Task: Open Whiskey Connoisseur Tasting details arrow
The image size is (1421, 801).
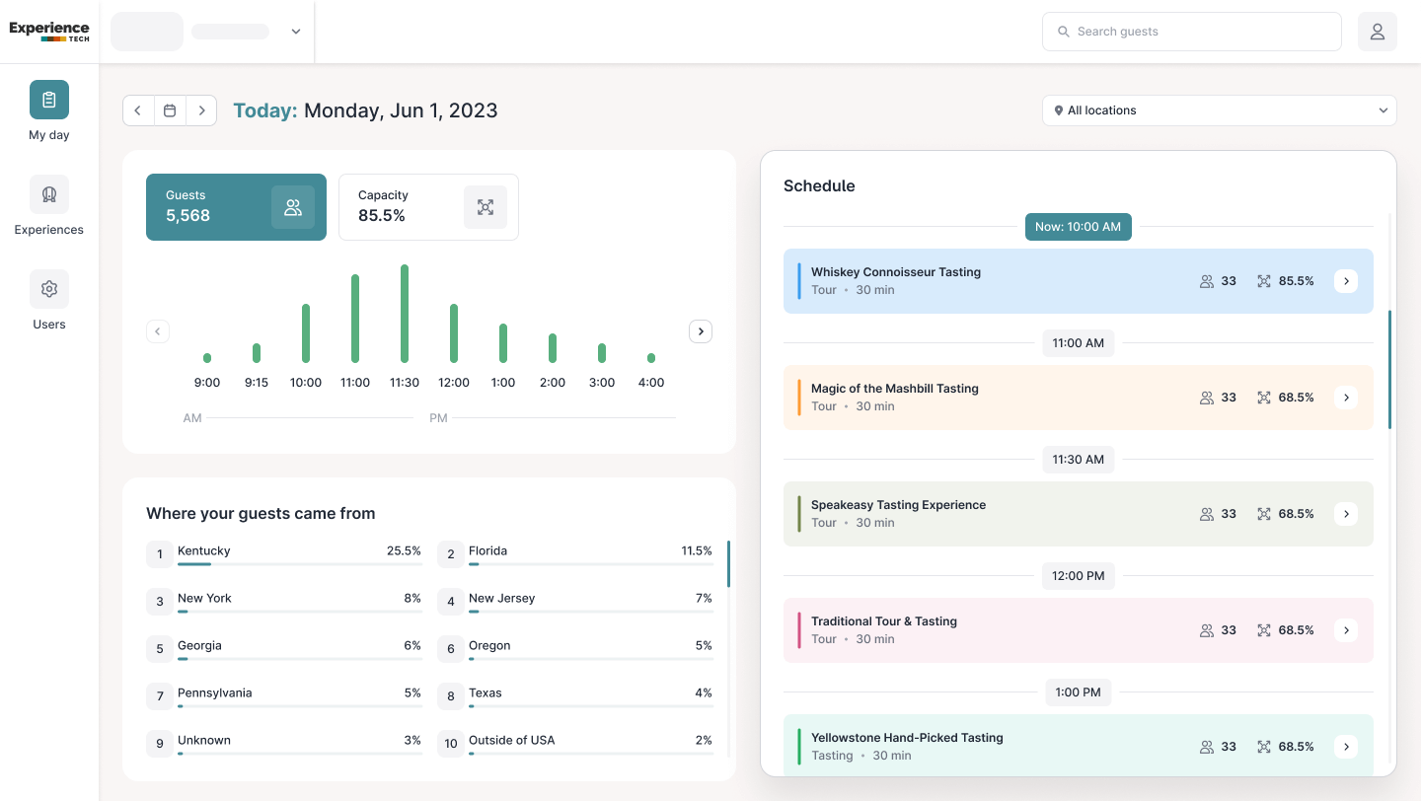Action: click(1346, 281)
